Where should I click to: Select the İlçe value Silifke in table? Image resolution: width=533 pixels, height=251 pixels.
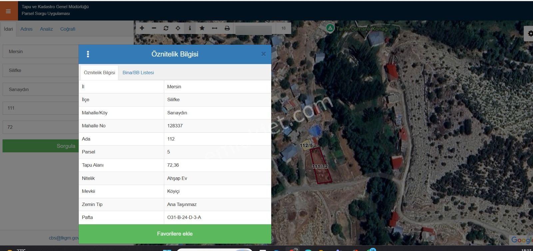coord(173,100)
